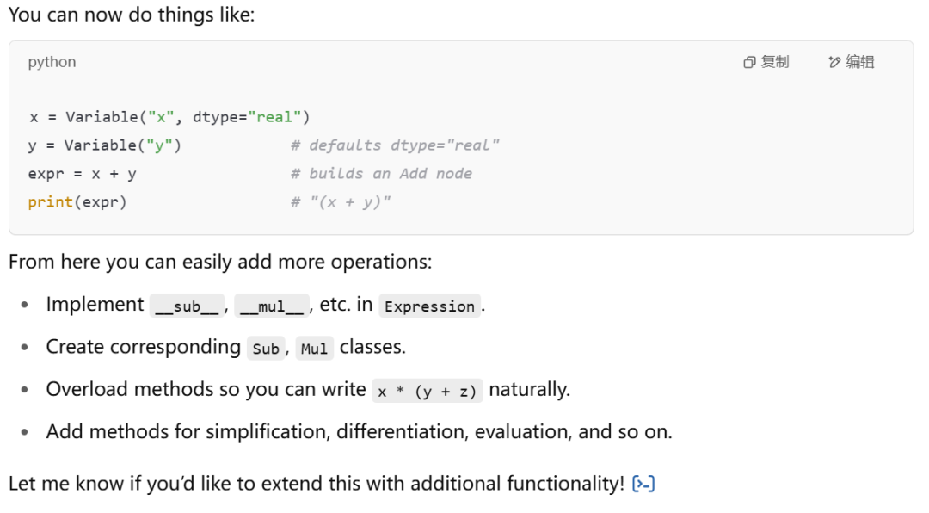Select the __sub__ inline code chip
The width and height of the screenshot is (929, 513).
click(188, 306)
